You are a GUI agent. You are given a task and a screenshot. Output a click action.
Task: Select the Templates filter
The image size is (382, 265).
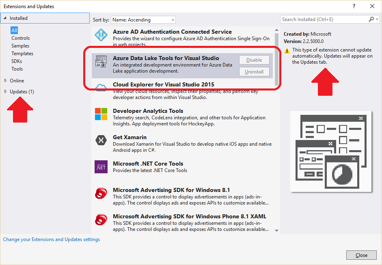click(x=22, y=54)
